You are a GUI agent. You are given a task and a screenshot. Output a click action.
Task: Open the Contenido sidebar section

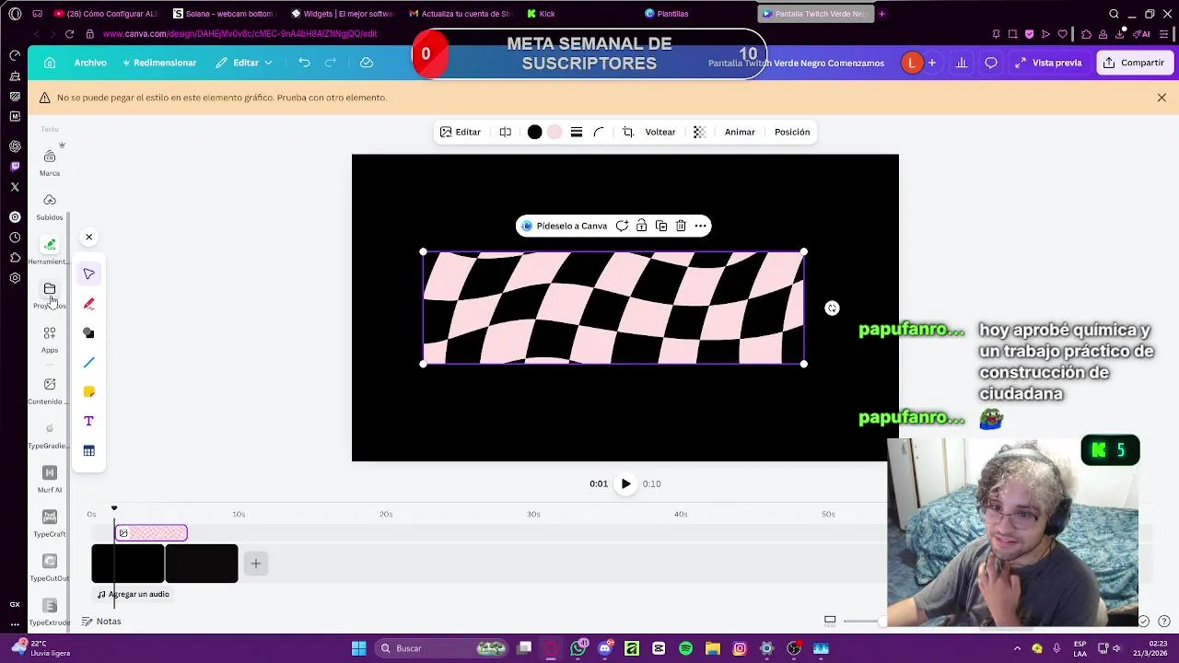(50, 390)
